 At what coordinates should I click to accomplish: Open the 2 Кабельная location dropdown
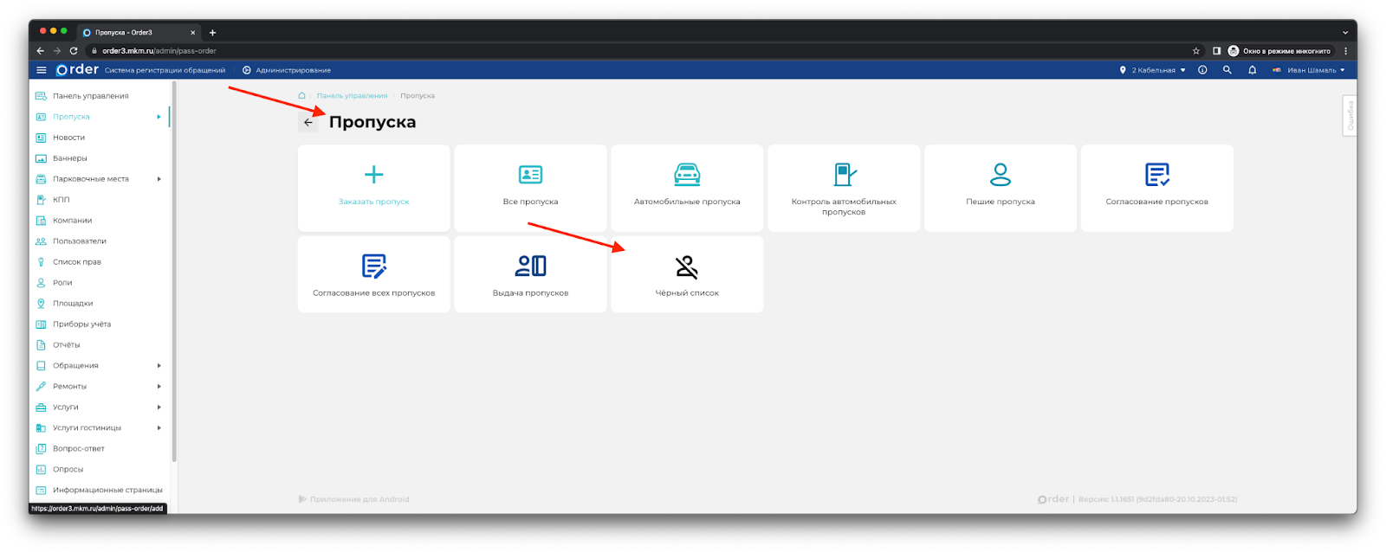coord(1153,70)
